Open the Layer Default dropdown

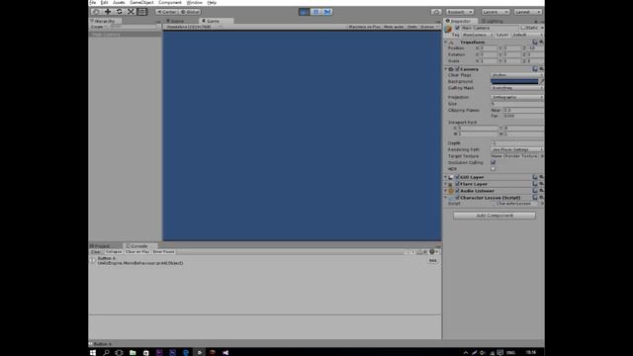(x=527, y=35)
